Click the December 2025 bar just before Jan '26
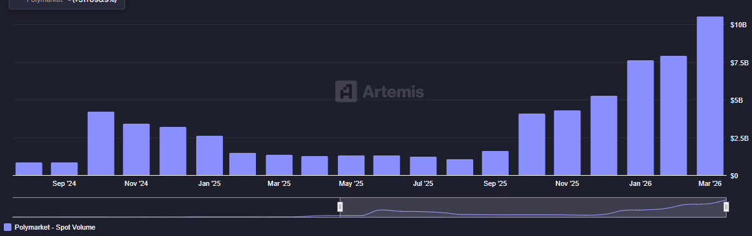Screen dimensions: 752x236 click(604, 136)
